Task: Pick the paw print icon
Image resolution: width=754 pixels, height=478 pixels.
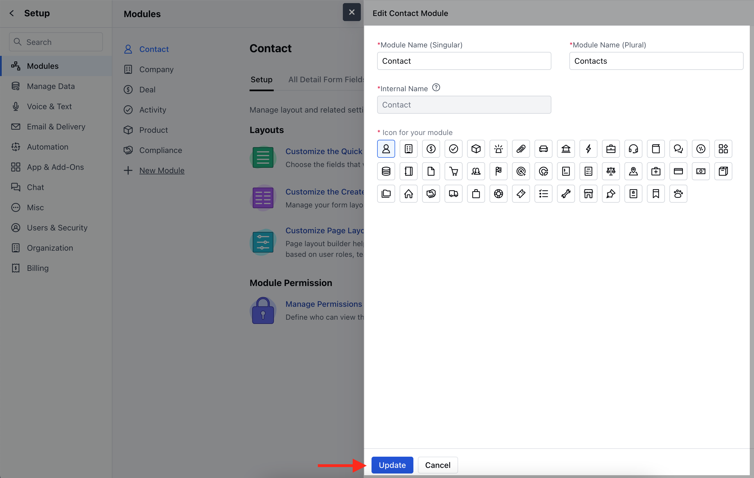Action: (678, 194)
